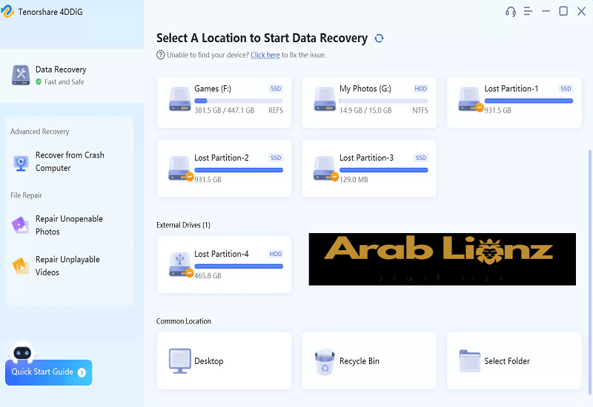Click the '465.8 GB' size text

[x=208, y=276]
